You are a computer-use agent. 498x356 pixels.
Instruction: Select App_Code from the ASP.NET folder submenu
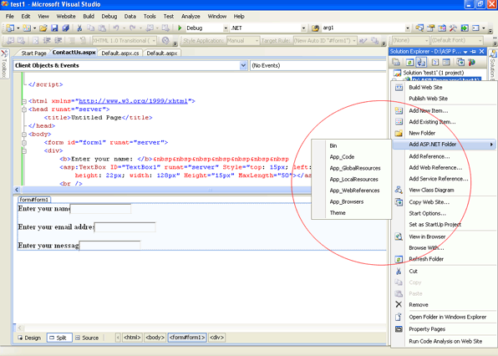(x=351, y=157)
